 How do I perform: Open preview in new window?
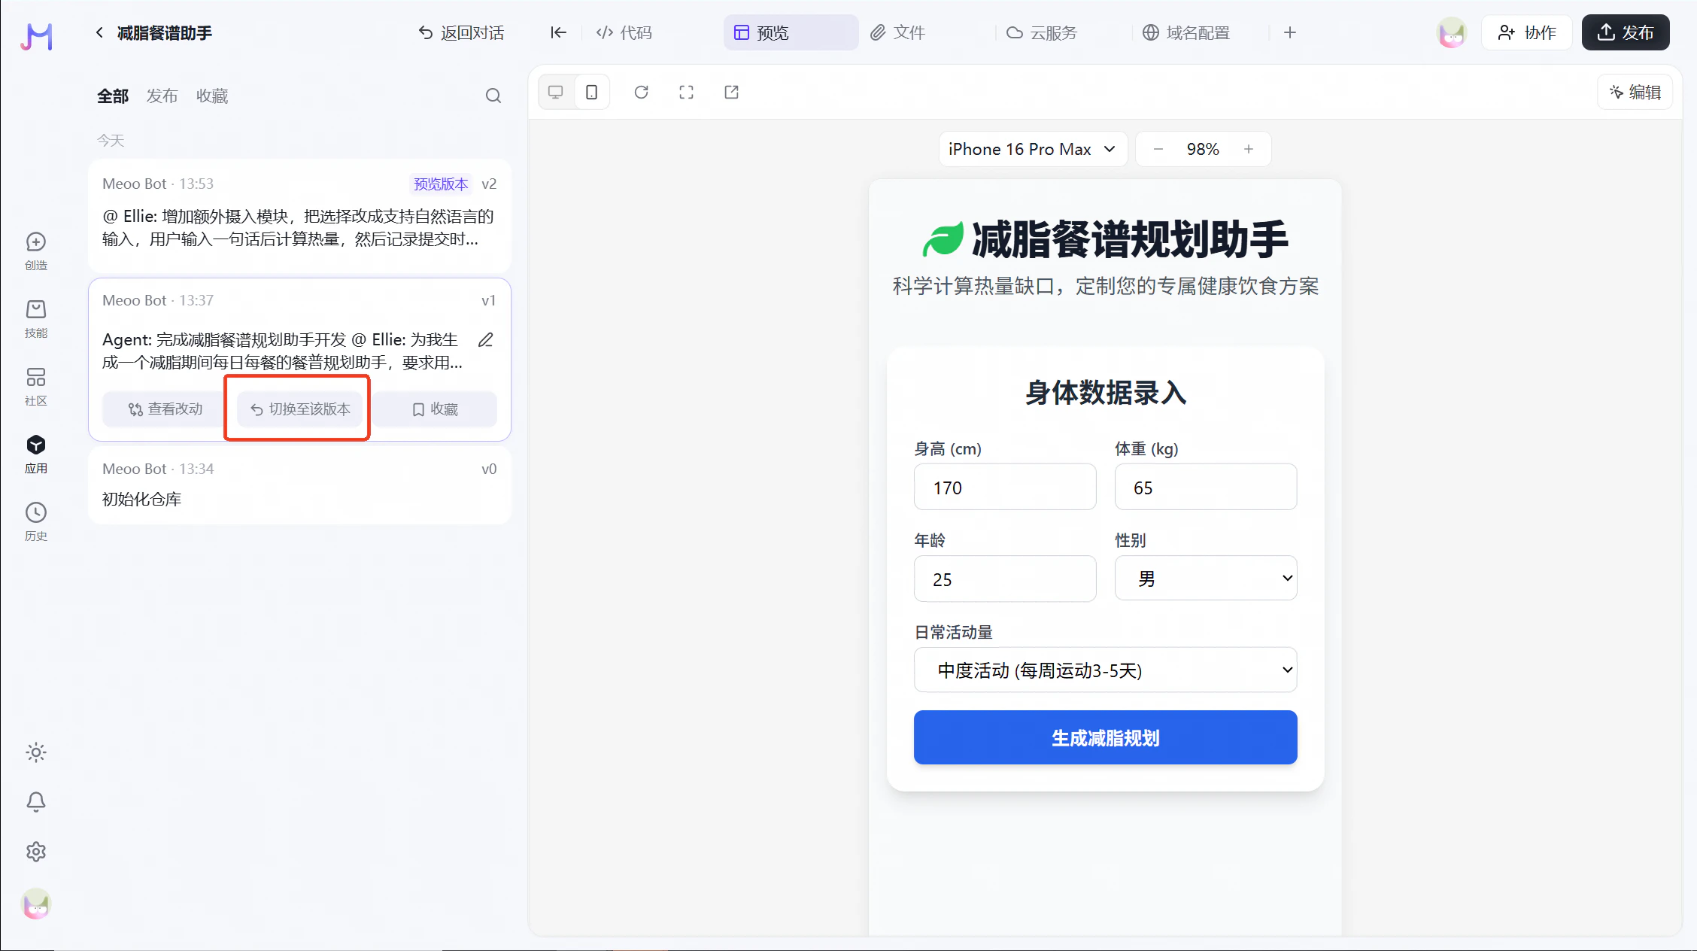731,92
